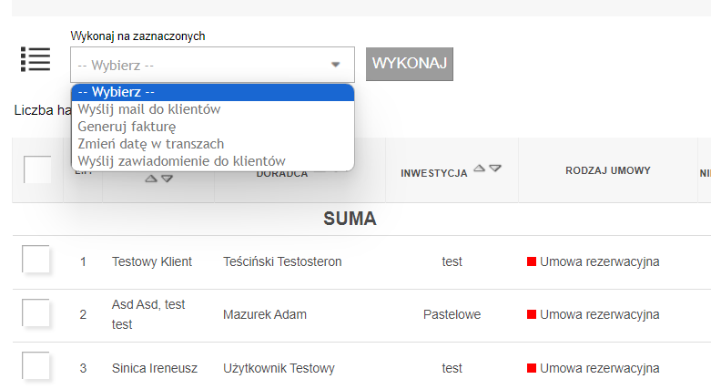Click the red marker in Pastelowe row
This screenshot has height=389, width=711.
(532, 314)
